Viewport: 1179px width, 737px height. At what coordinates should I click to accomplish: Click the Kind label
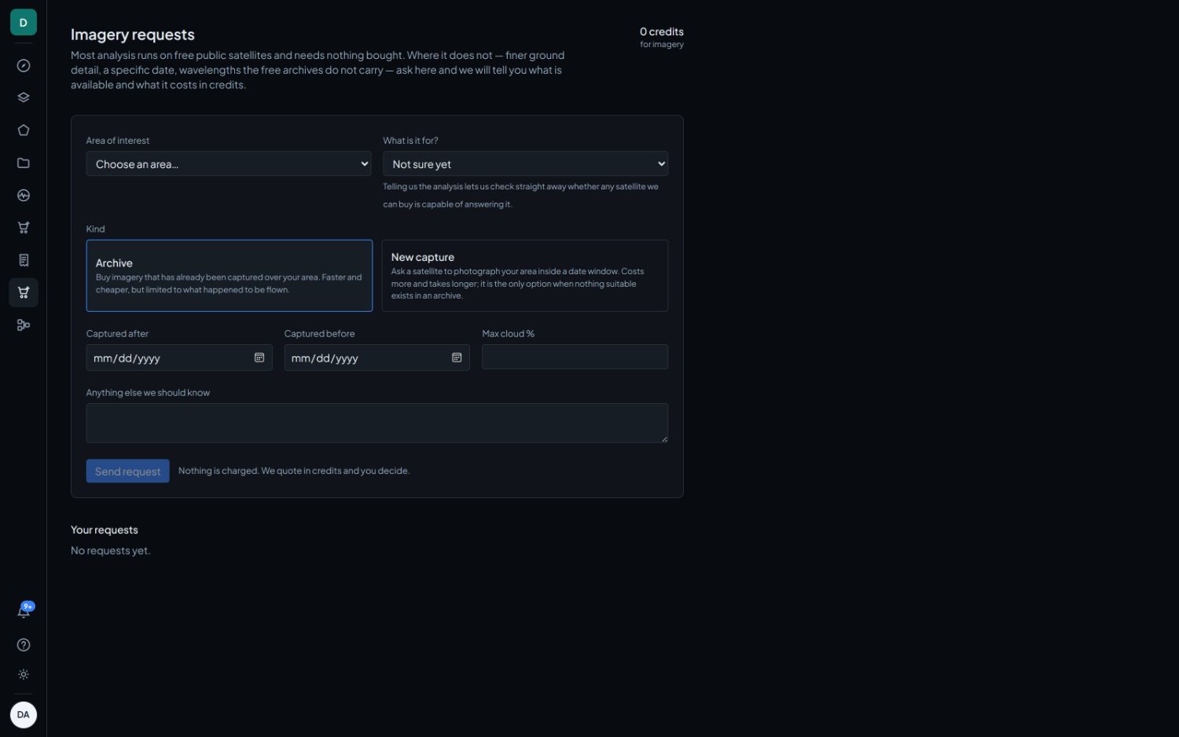pyautogui.click(x=96, y=229)
